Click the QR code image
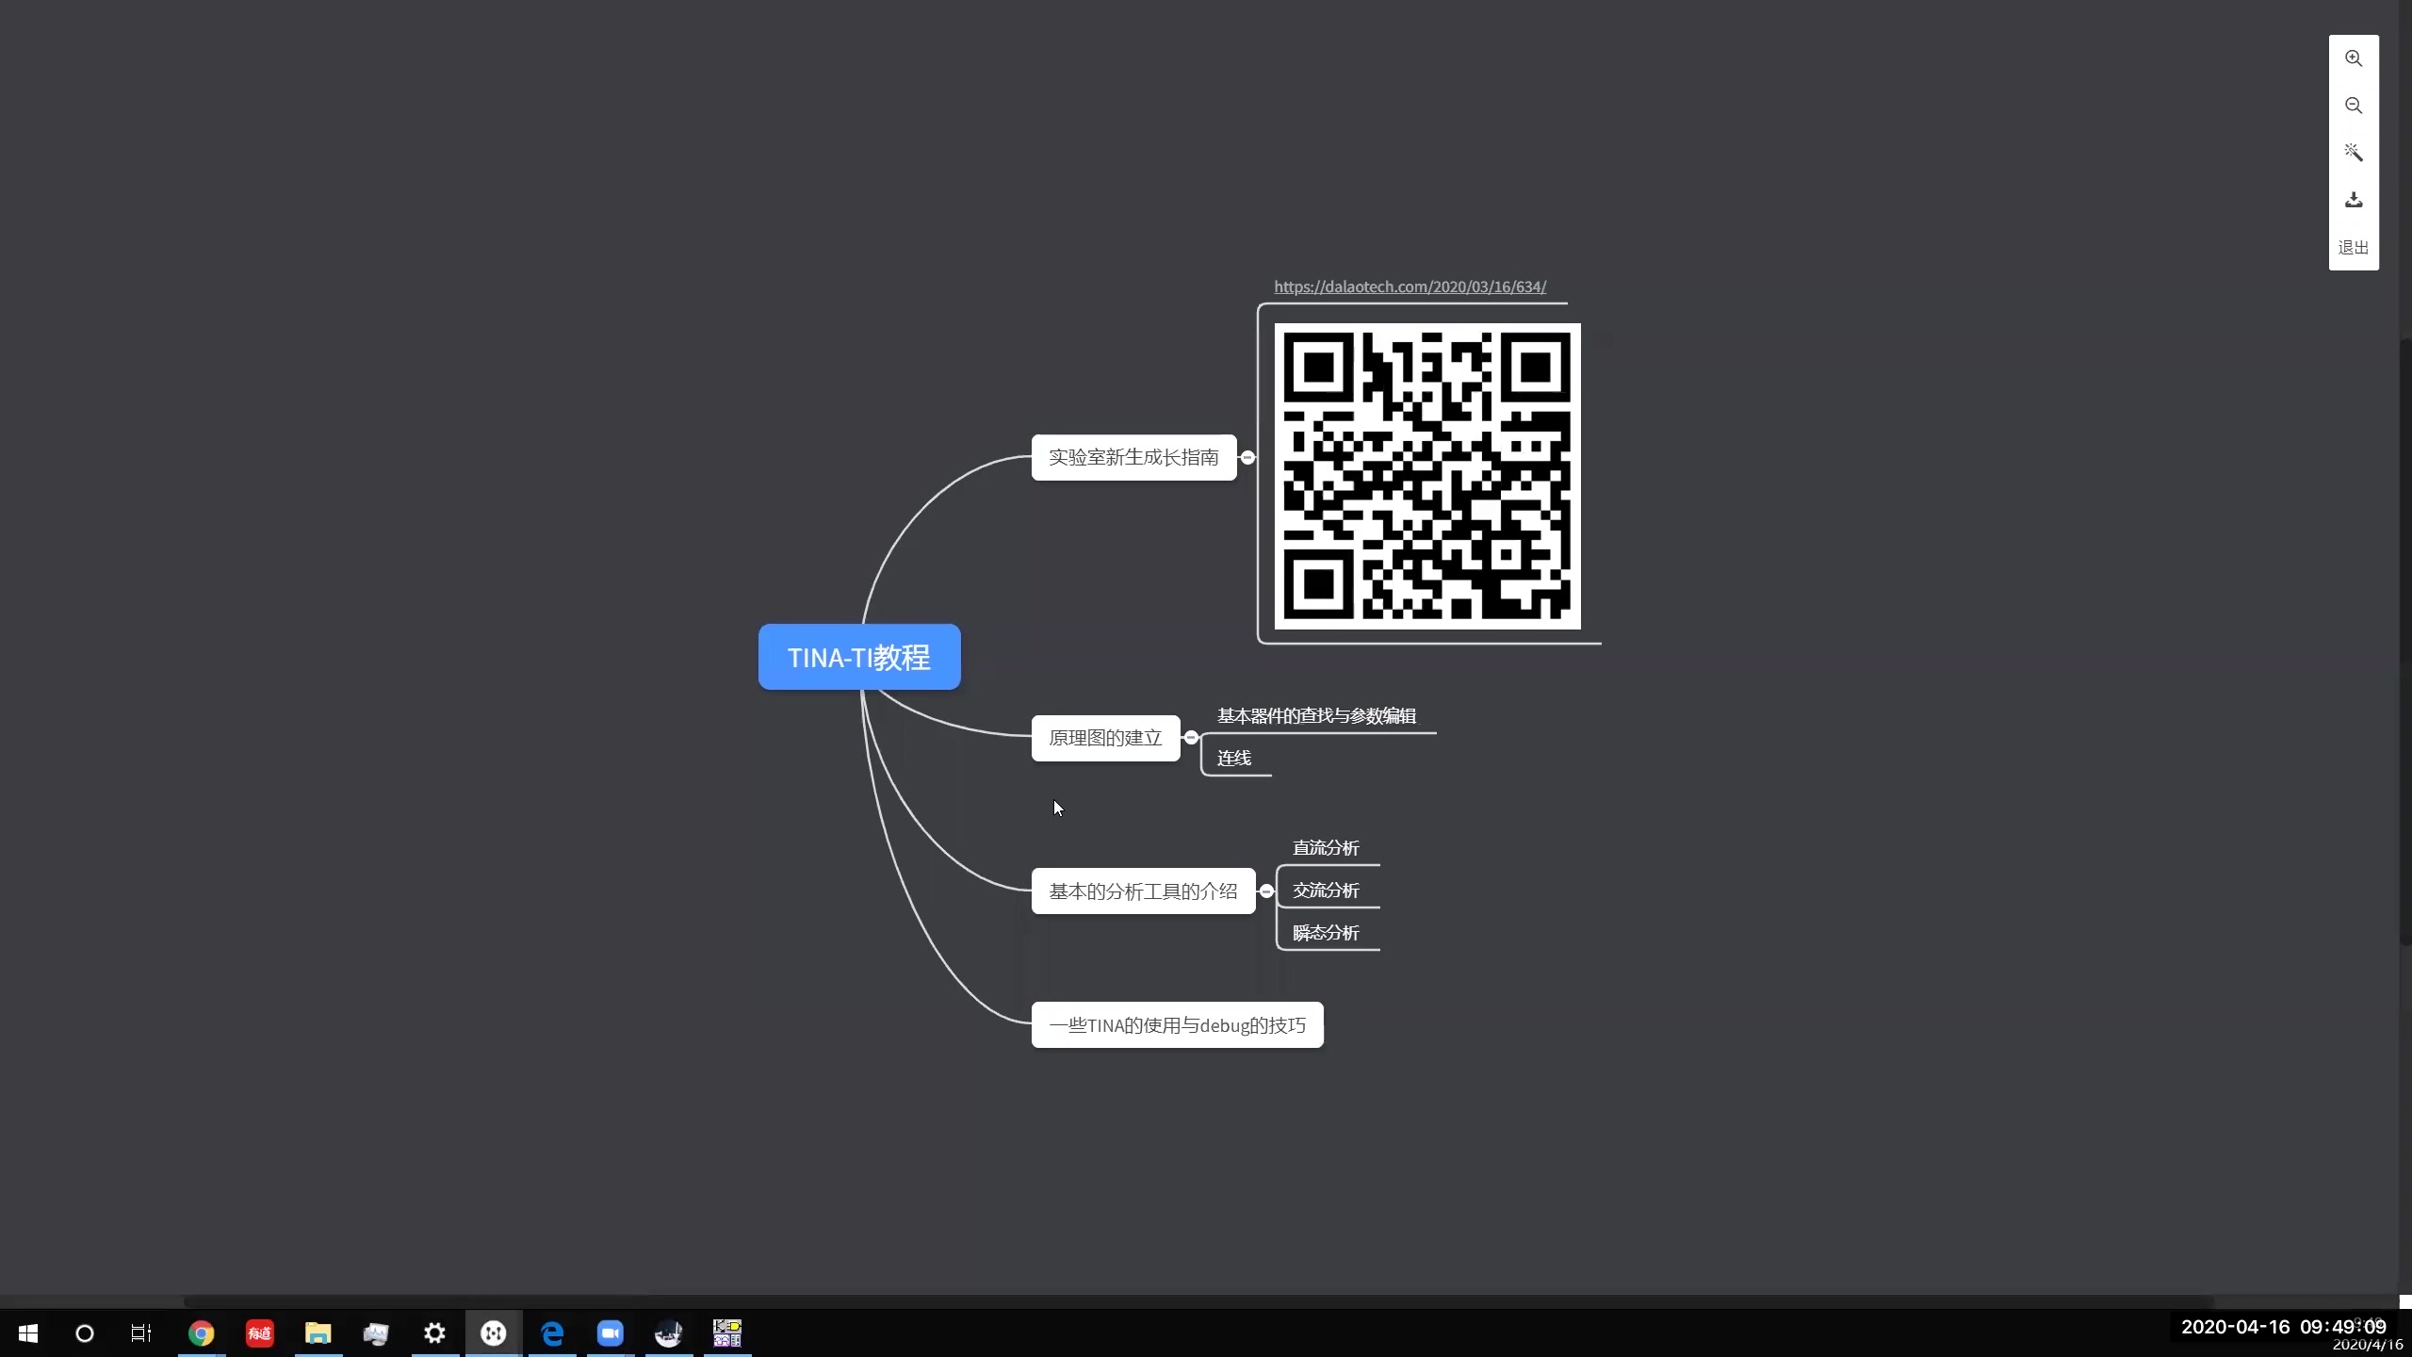The width and height of the screenshot is (2412, 1357). [1427, 476]
